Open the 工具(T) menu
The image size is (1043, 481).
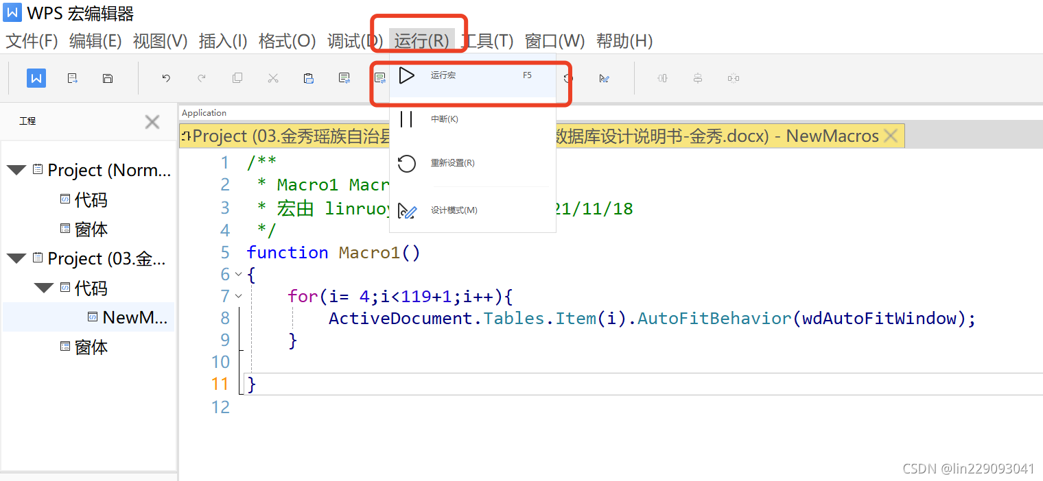click(487, 41)
